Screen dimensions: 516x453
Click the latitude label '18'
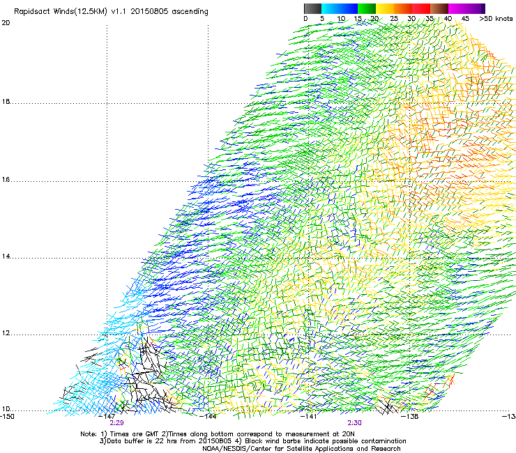[6, 102]
